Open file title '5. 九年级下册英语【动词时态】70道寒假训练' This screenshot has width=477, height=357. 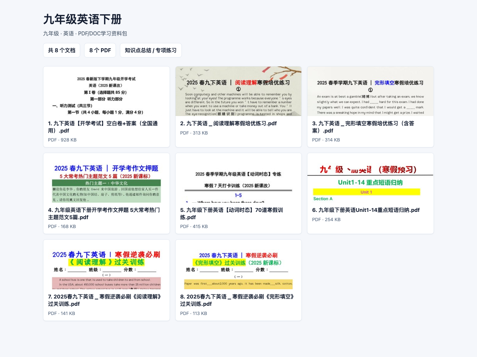click(x=232, y=214)
